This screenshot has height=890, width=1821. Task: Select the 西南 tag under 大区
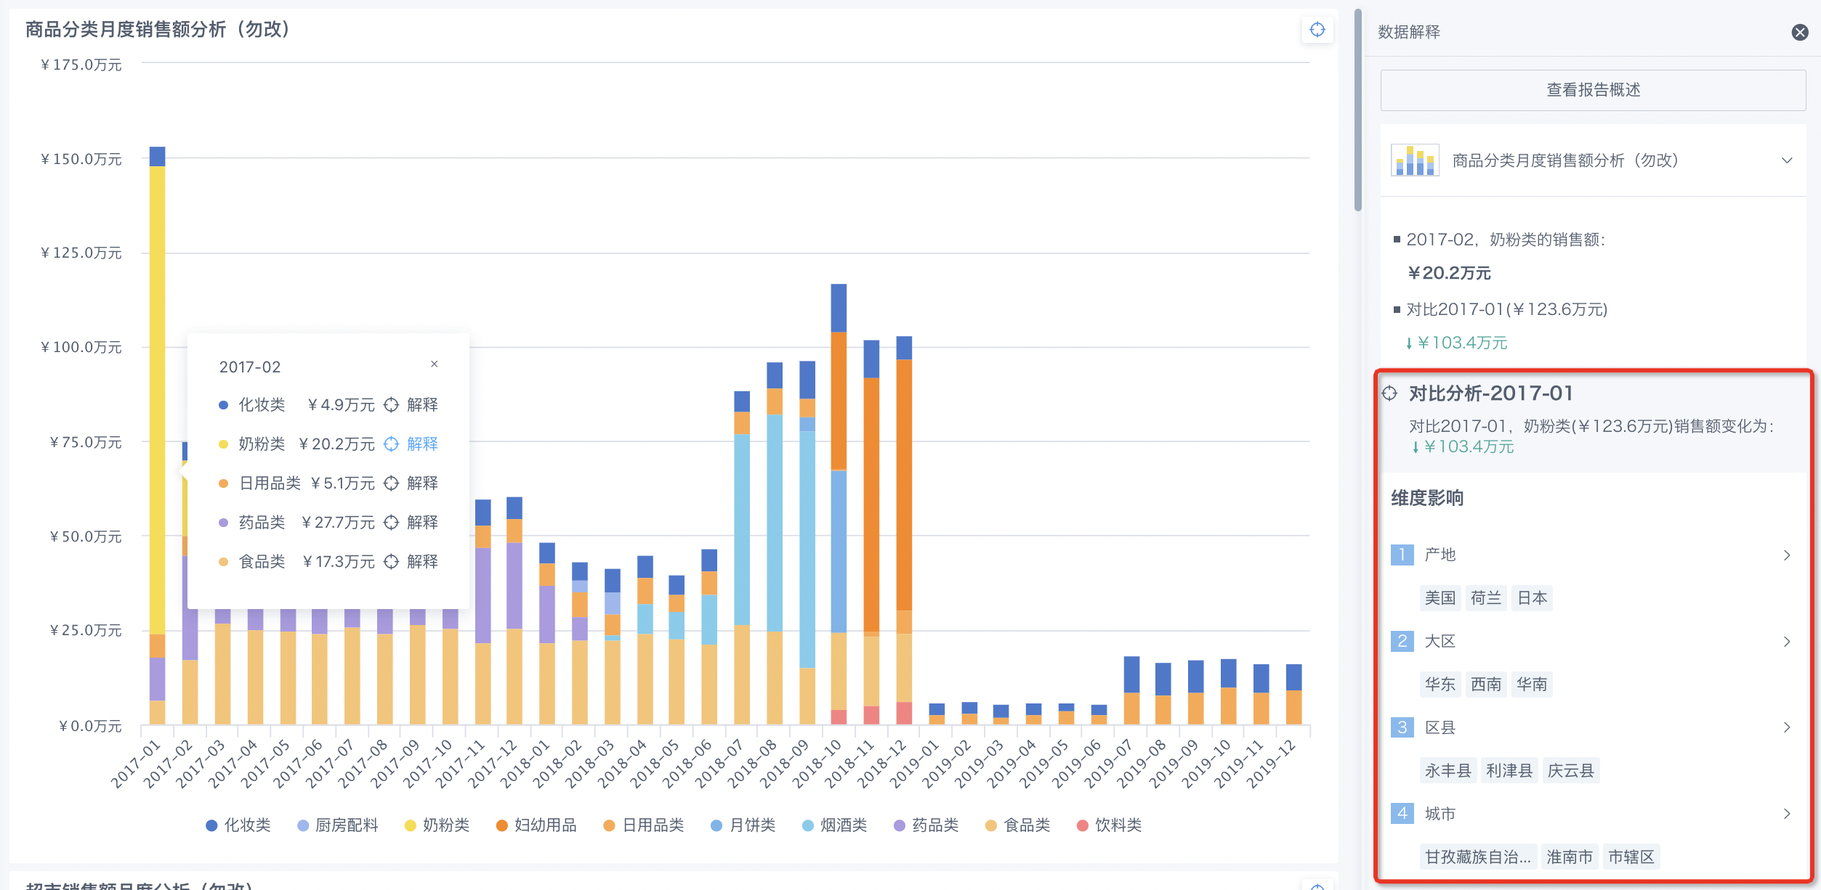pos(1485,685)
